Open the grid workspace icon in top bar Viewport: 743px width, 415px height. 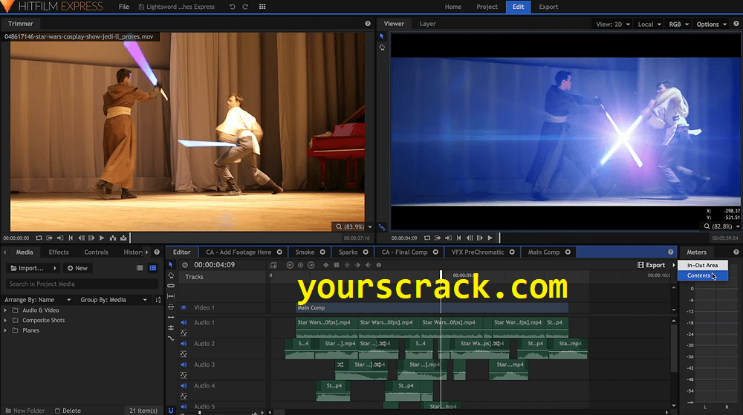point(262,7)
